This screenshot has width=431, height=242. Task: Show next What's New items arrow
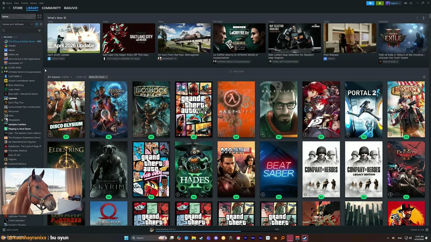[423, 18]
